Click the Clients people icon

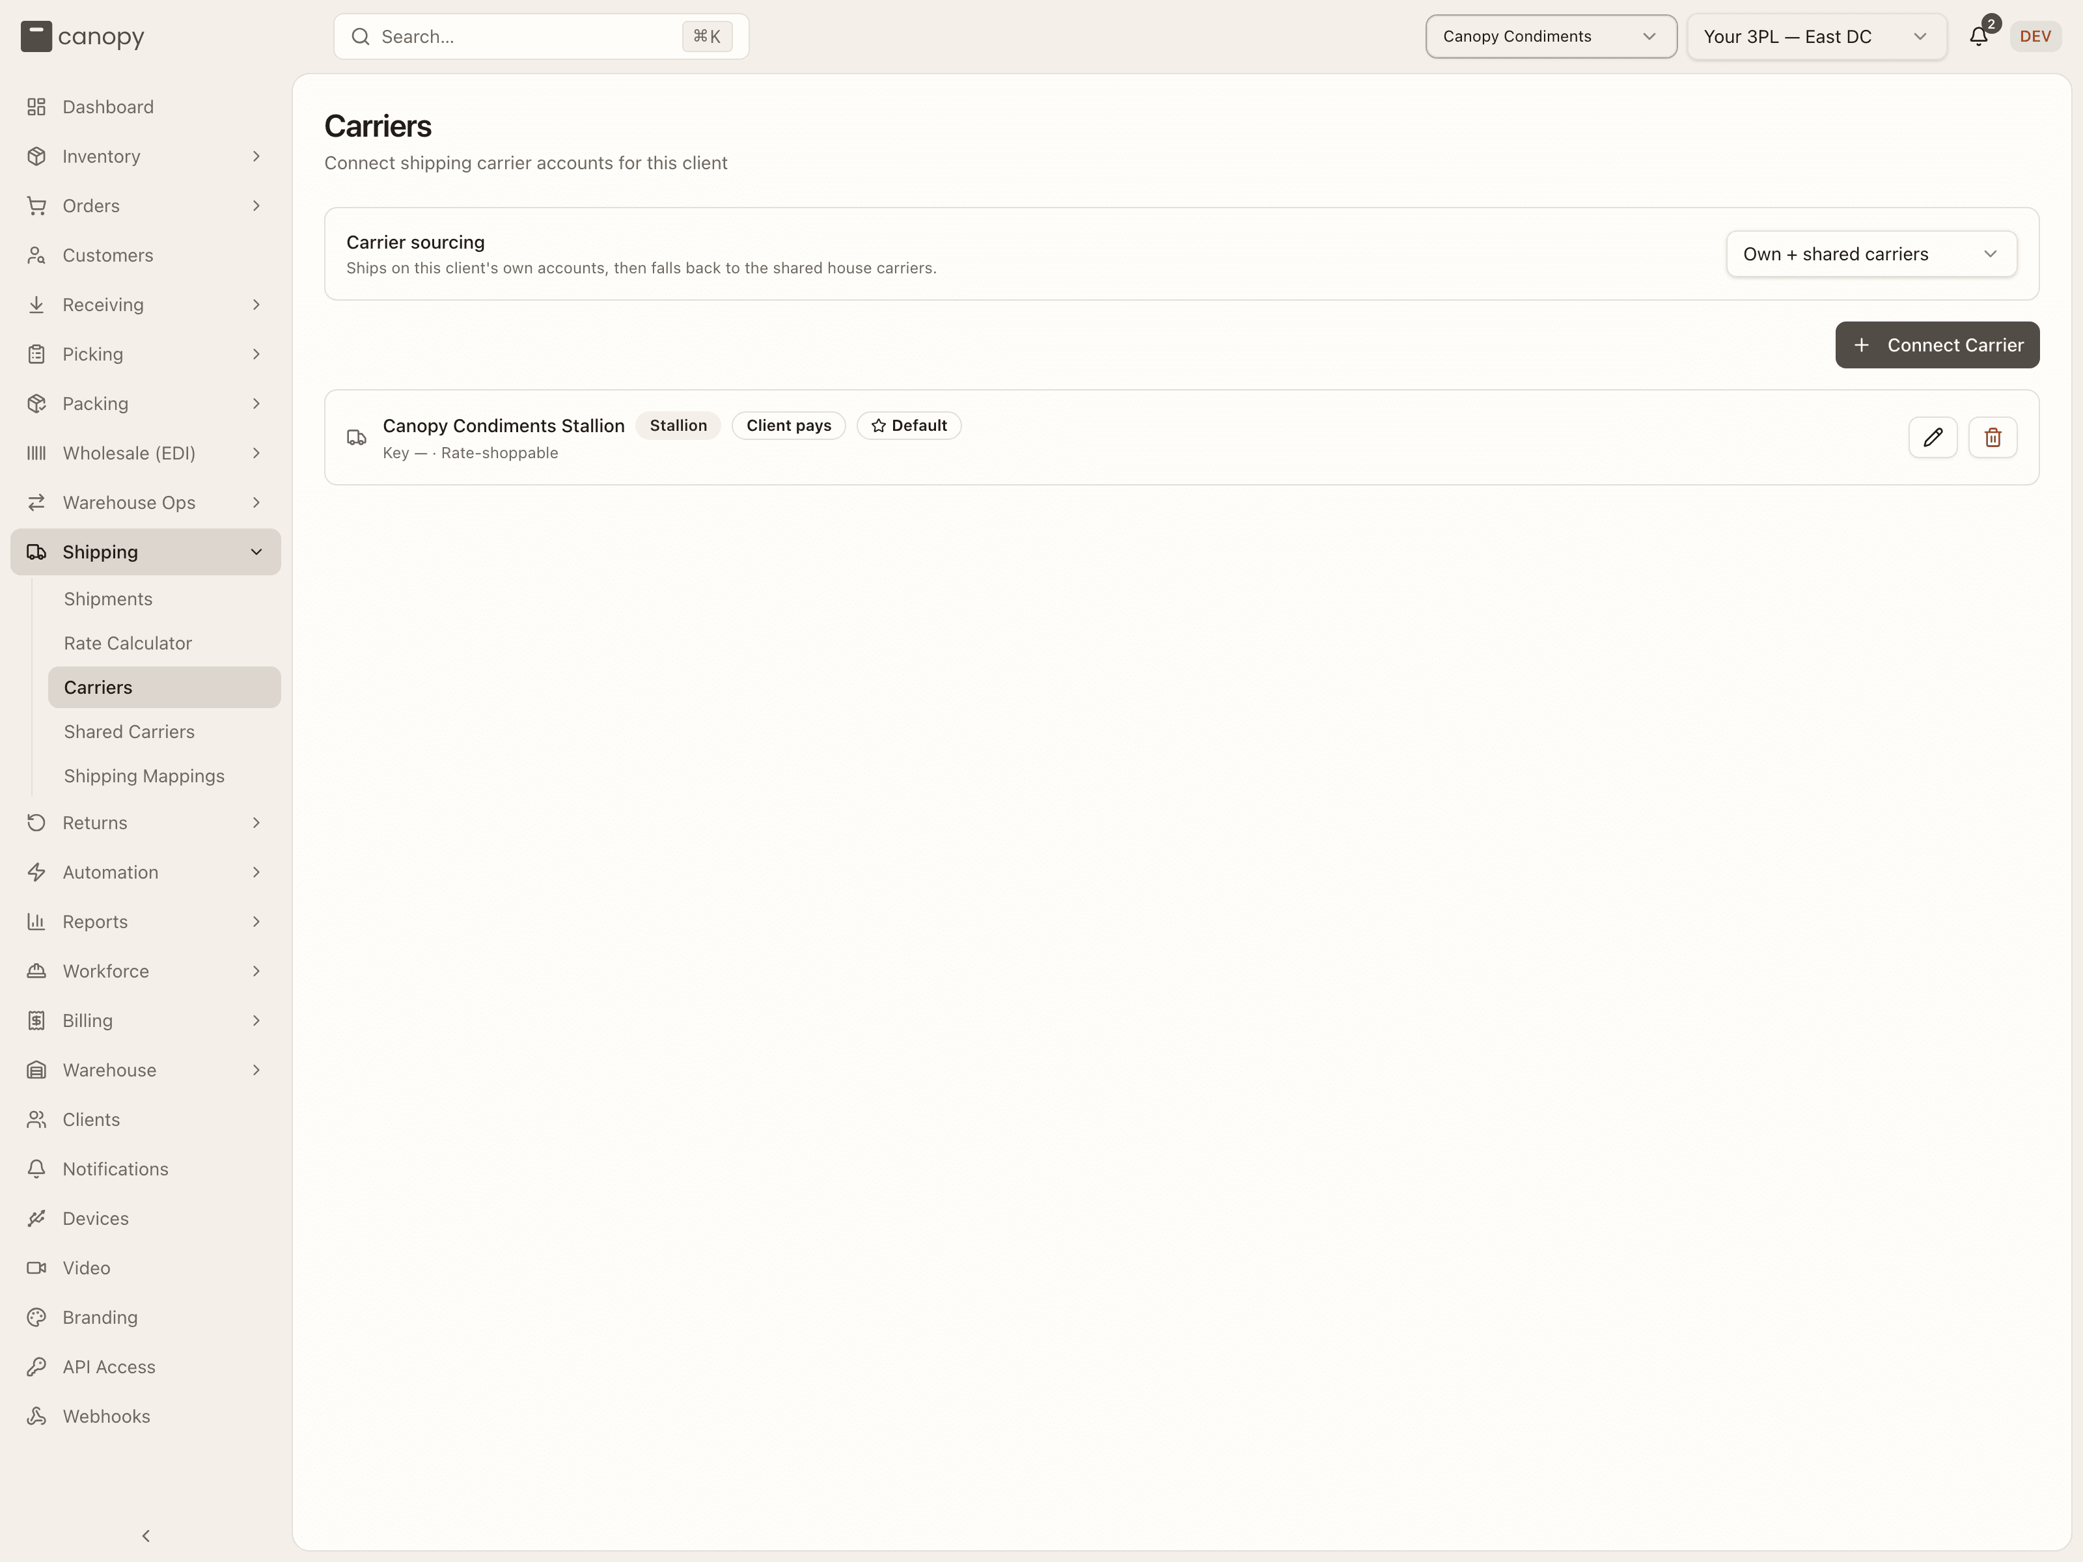pos(36,1119)
